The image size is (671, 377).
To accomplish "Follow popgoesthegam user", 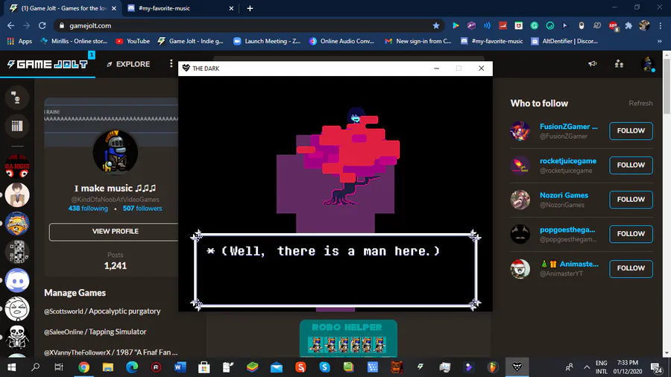I will [631, 234].
